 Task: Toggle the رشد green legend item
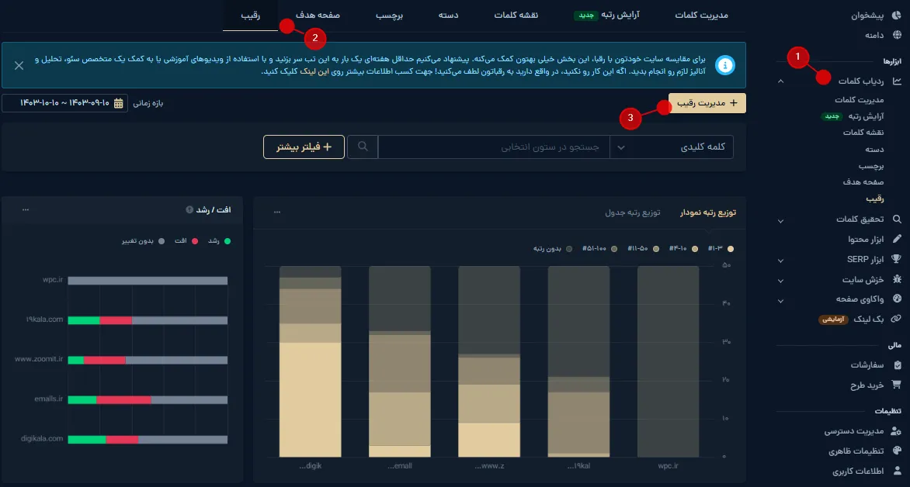click(x=220, y=240)
